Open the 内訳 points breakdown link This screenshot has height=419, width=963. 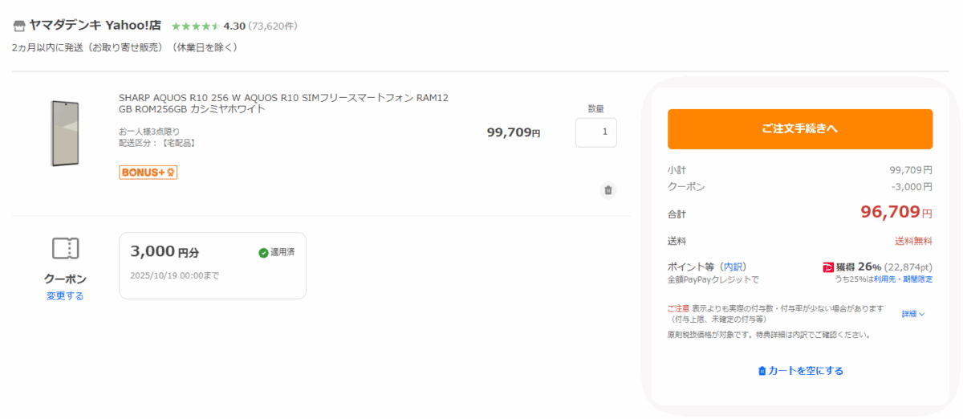[733, 266]
